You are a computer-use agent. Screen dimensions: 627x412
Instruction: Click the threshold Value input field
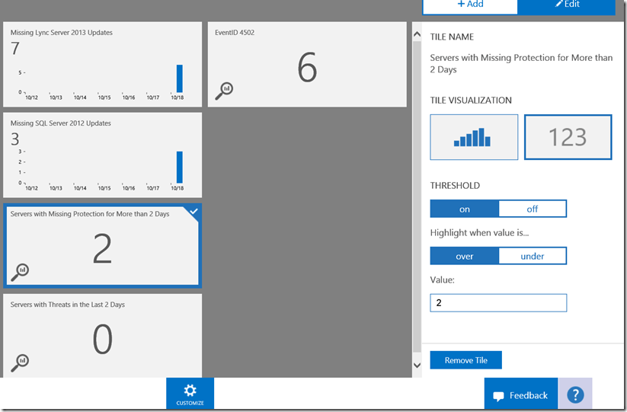point(498,303)
